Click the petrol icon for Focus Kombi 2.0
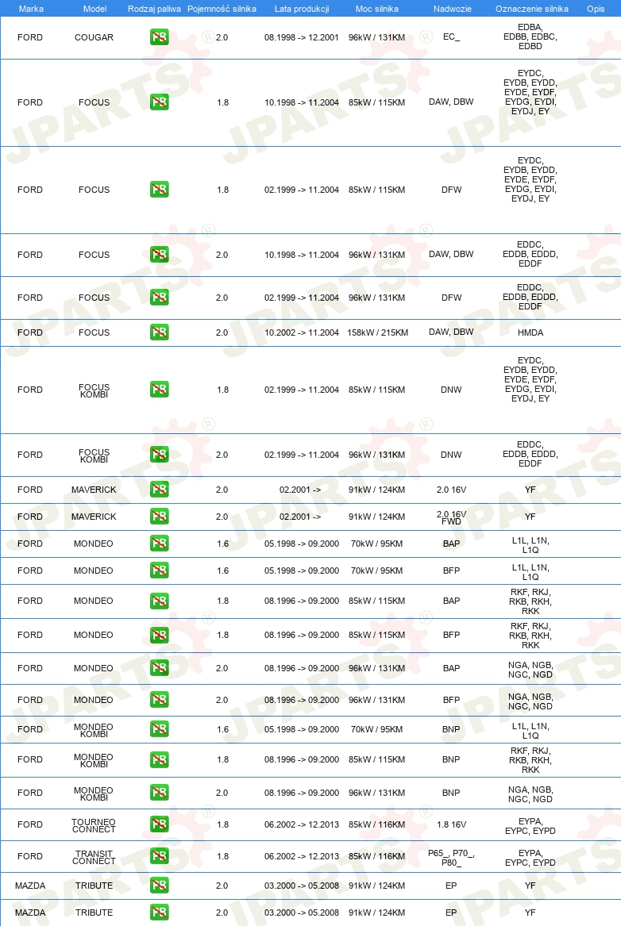This screenshot has width=621, height=926. (160, 454)
